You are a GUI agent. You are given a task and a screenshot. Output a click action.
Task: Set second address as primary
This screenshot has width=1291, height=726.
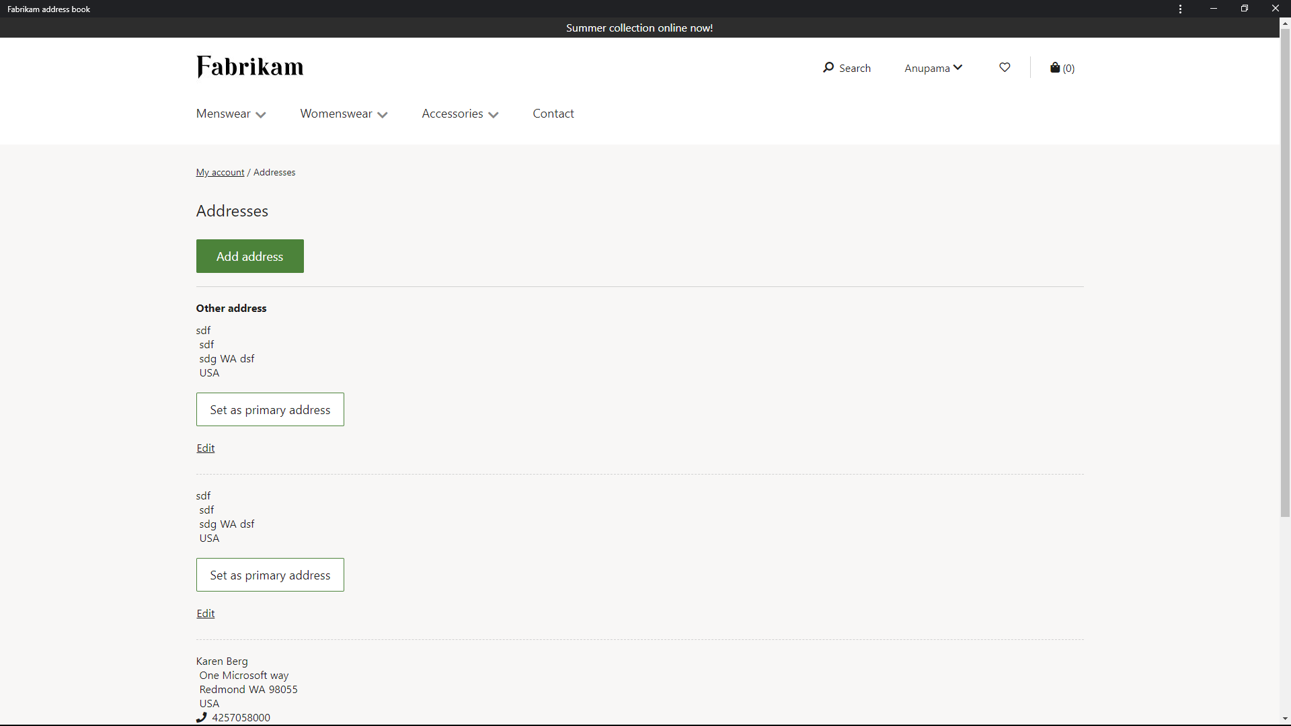[270, 575]
